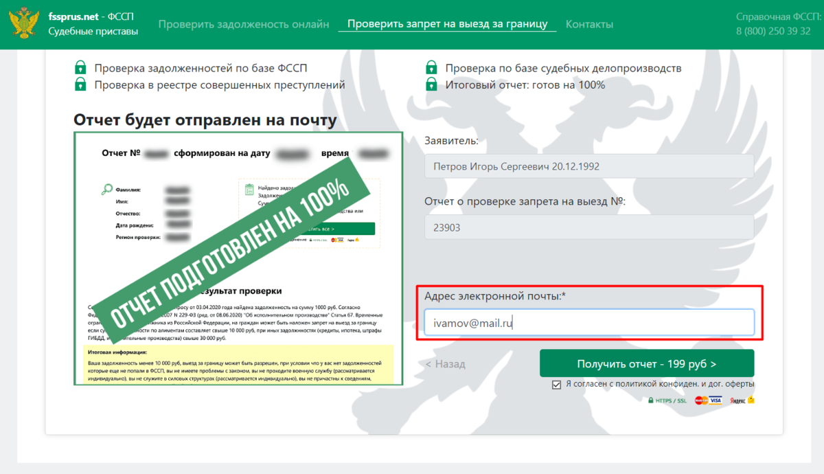Click the HTTPS / SSL padlock badge

[667, 400]
